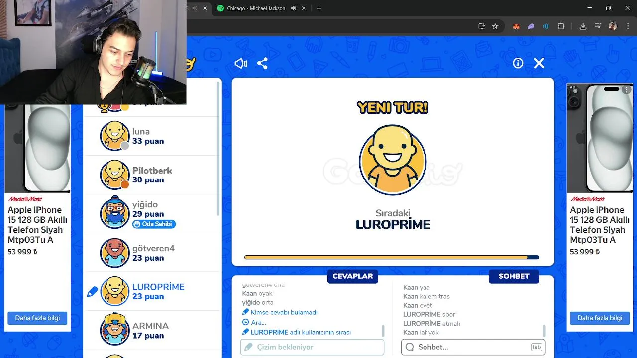Select the CEVAPLAR tab
The width and height of the screenshot is (637, 358).
(353, 276)
